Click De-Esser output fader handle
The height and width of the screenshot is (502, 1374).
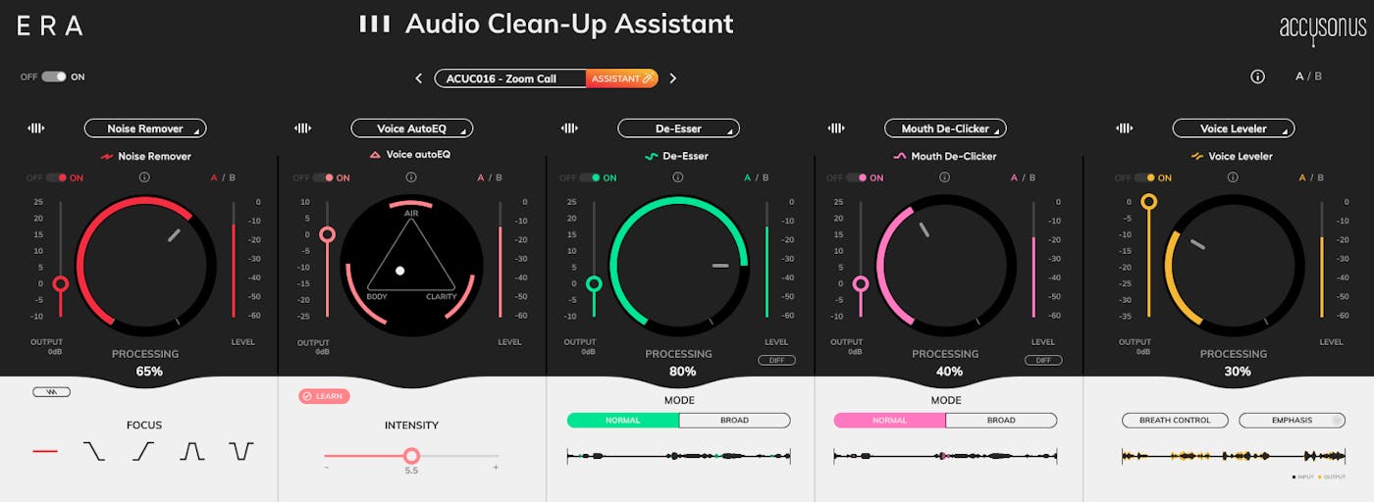tap(594, 284)
